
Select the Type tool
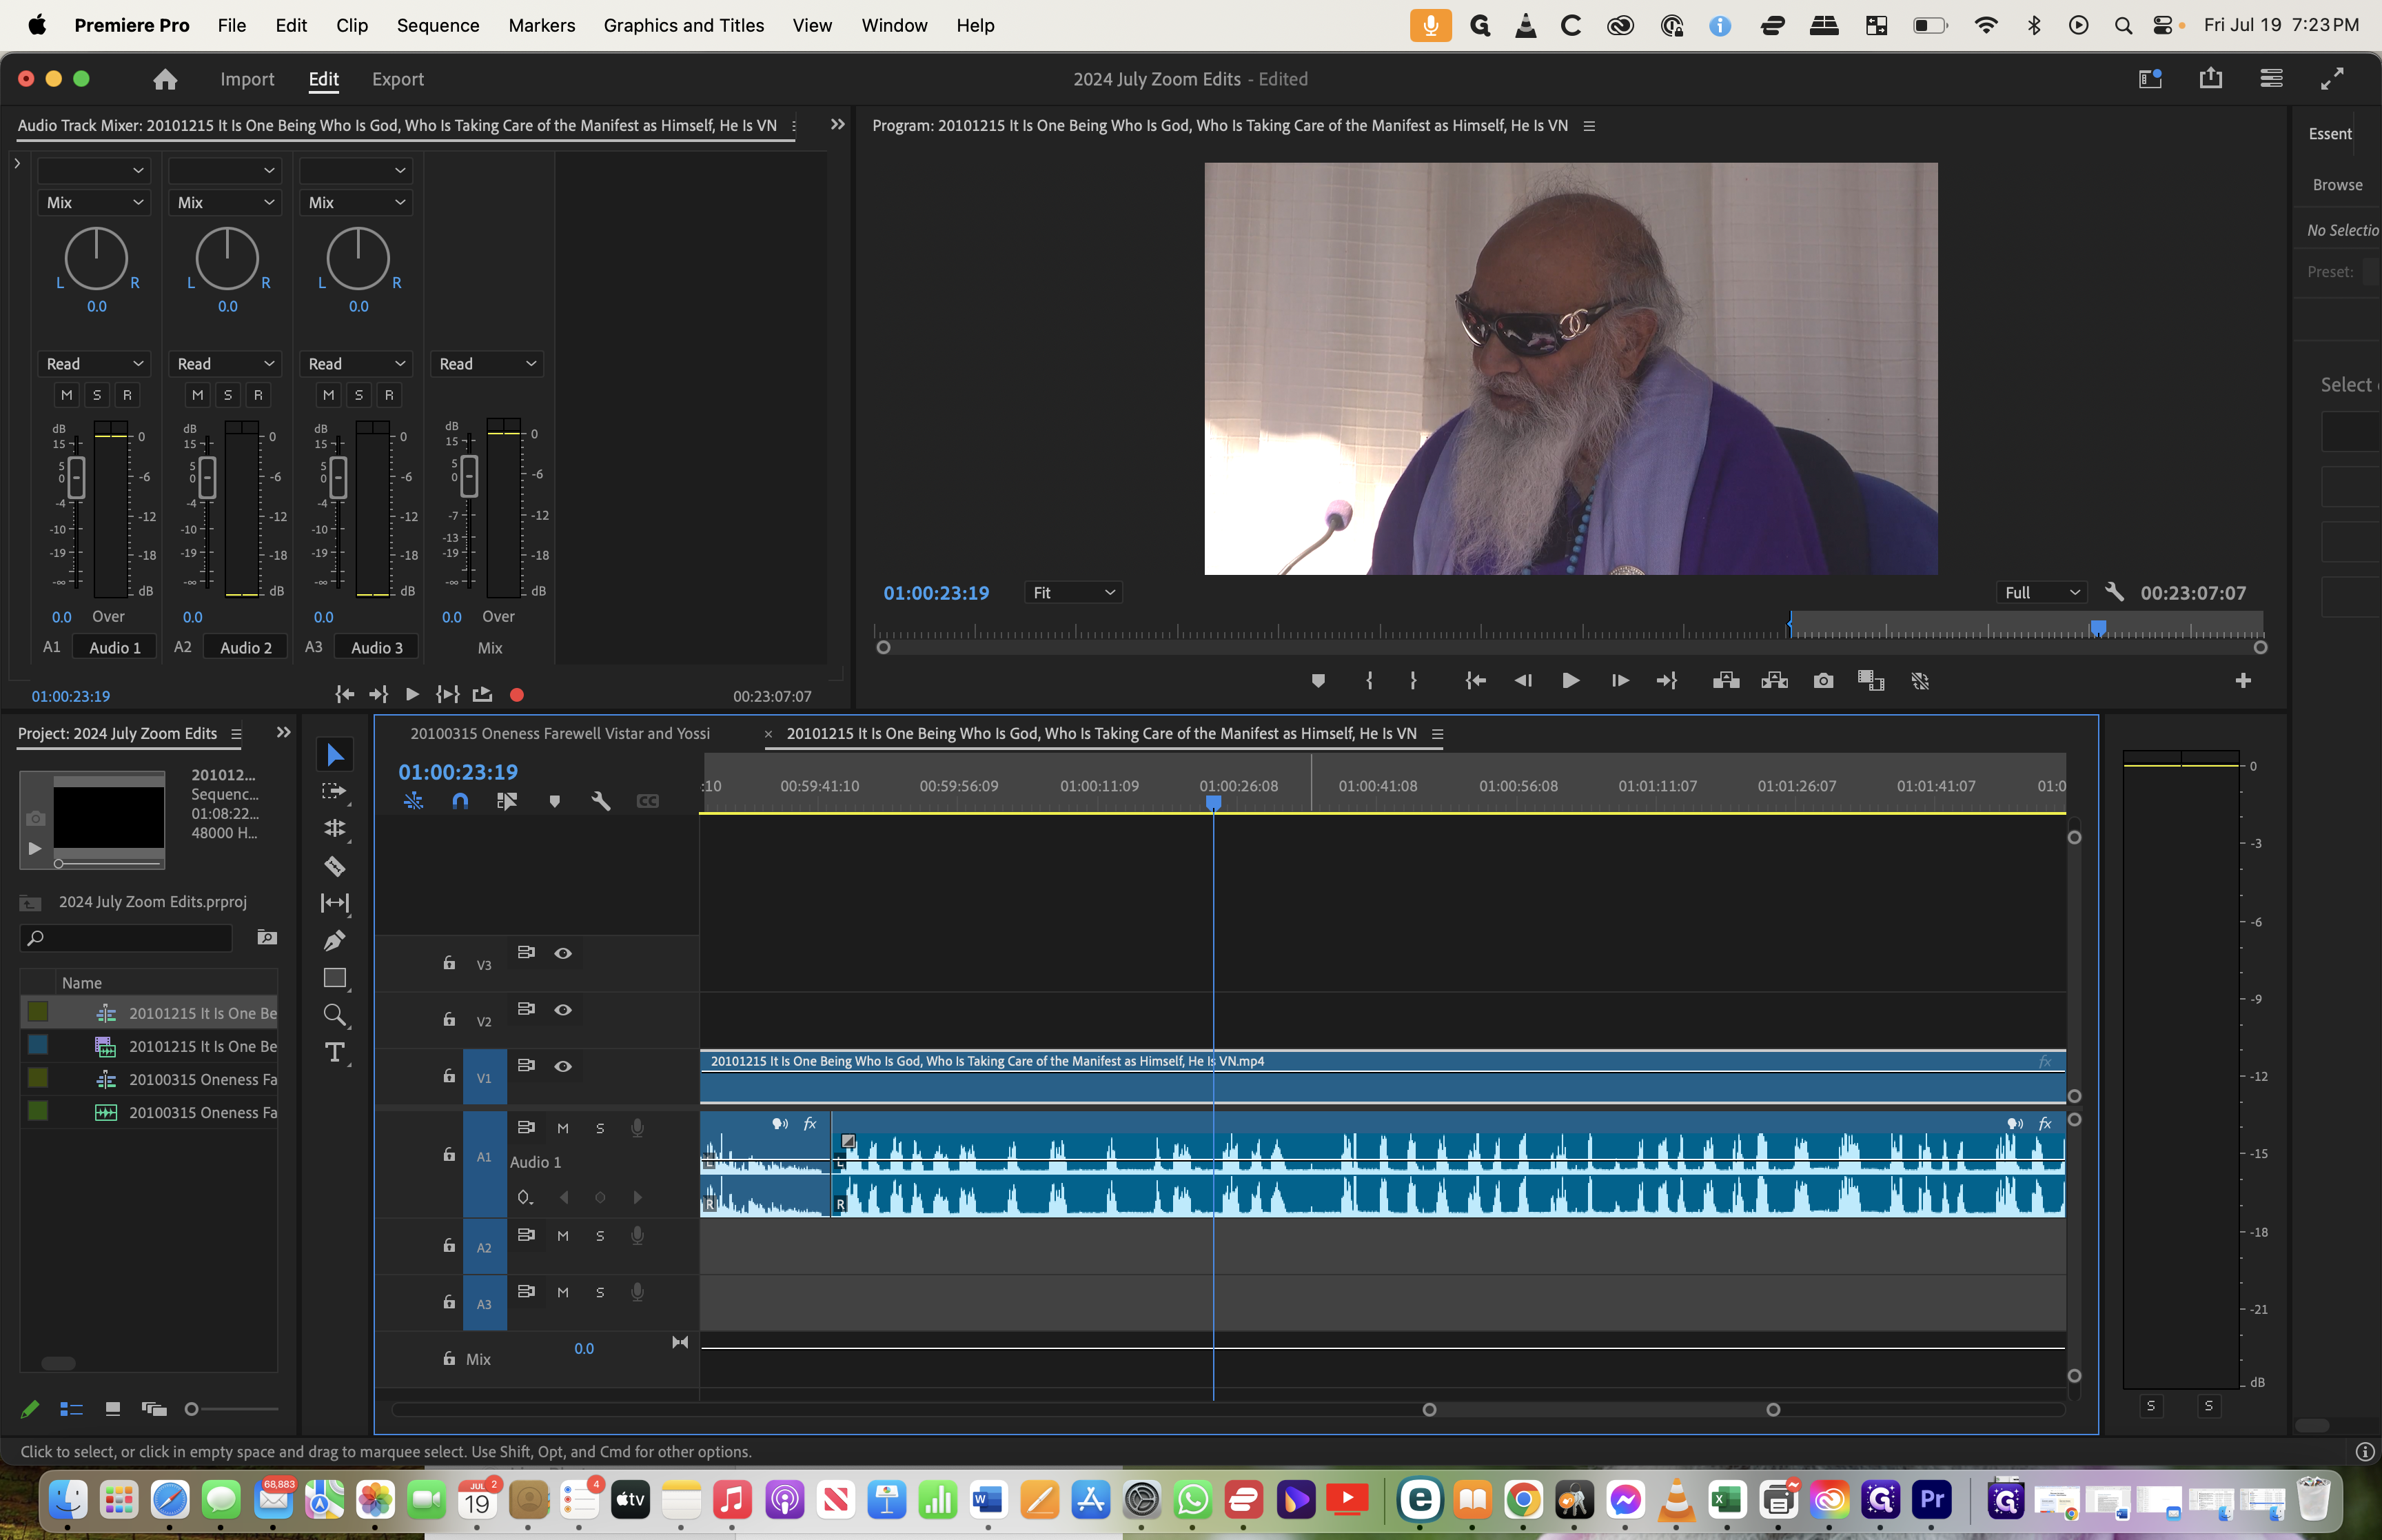click(335, 1052)
